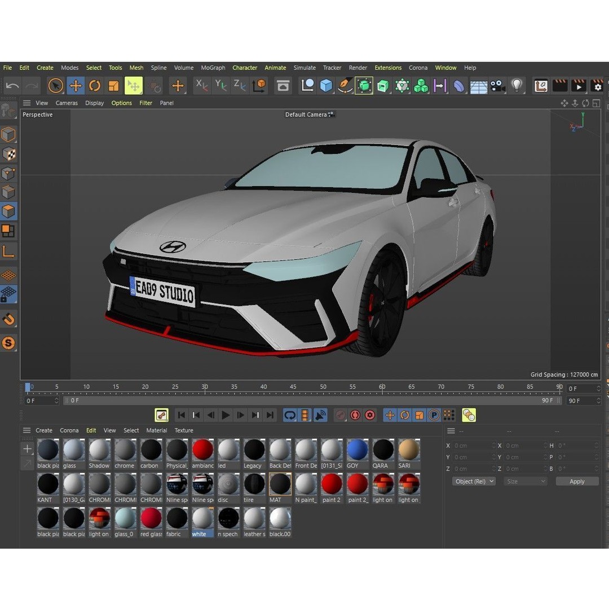Open the Cameras viewport menu
Screen dimensions: 609x609
pyautogui.click(x=67, y=103)
